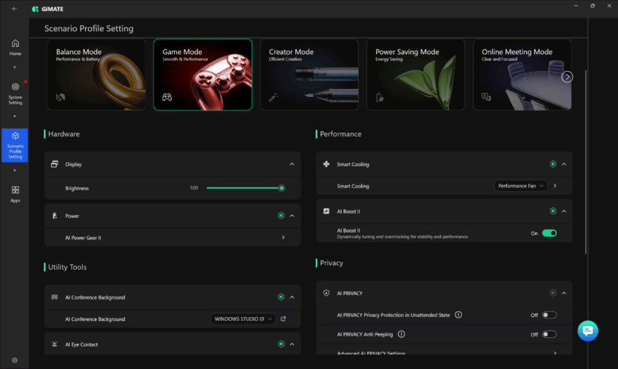Screen dimensions: 618x369
Task: Open Advanced AI PRIVACY Settings
Action: [554, 353]
